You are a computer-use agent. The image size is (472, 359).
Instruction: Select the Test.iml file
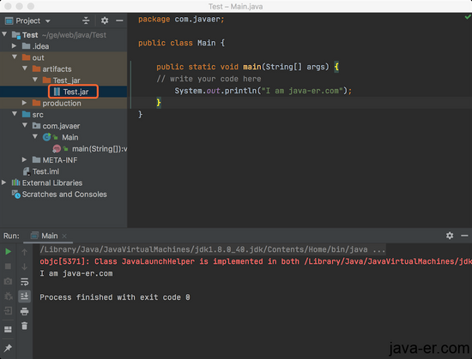pyautogui.click(x=45, y=171)
